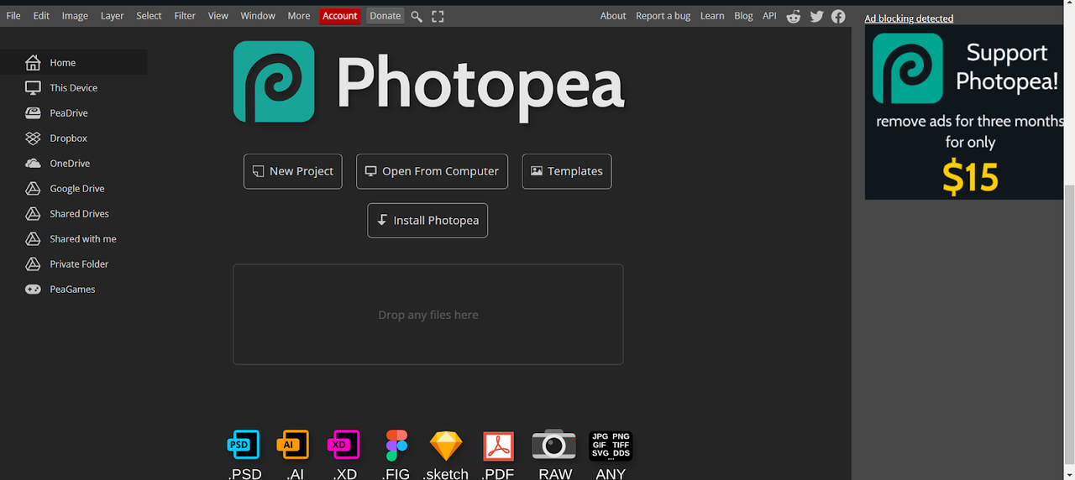Click the Shared Drives icon
The width and height of the screenshot is (1075, 480).
coord(33,213)
